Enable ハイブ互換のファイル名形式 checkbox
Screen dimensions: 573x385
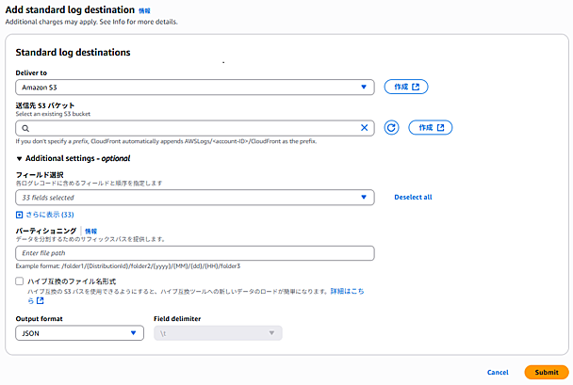(20, 281)
